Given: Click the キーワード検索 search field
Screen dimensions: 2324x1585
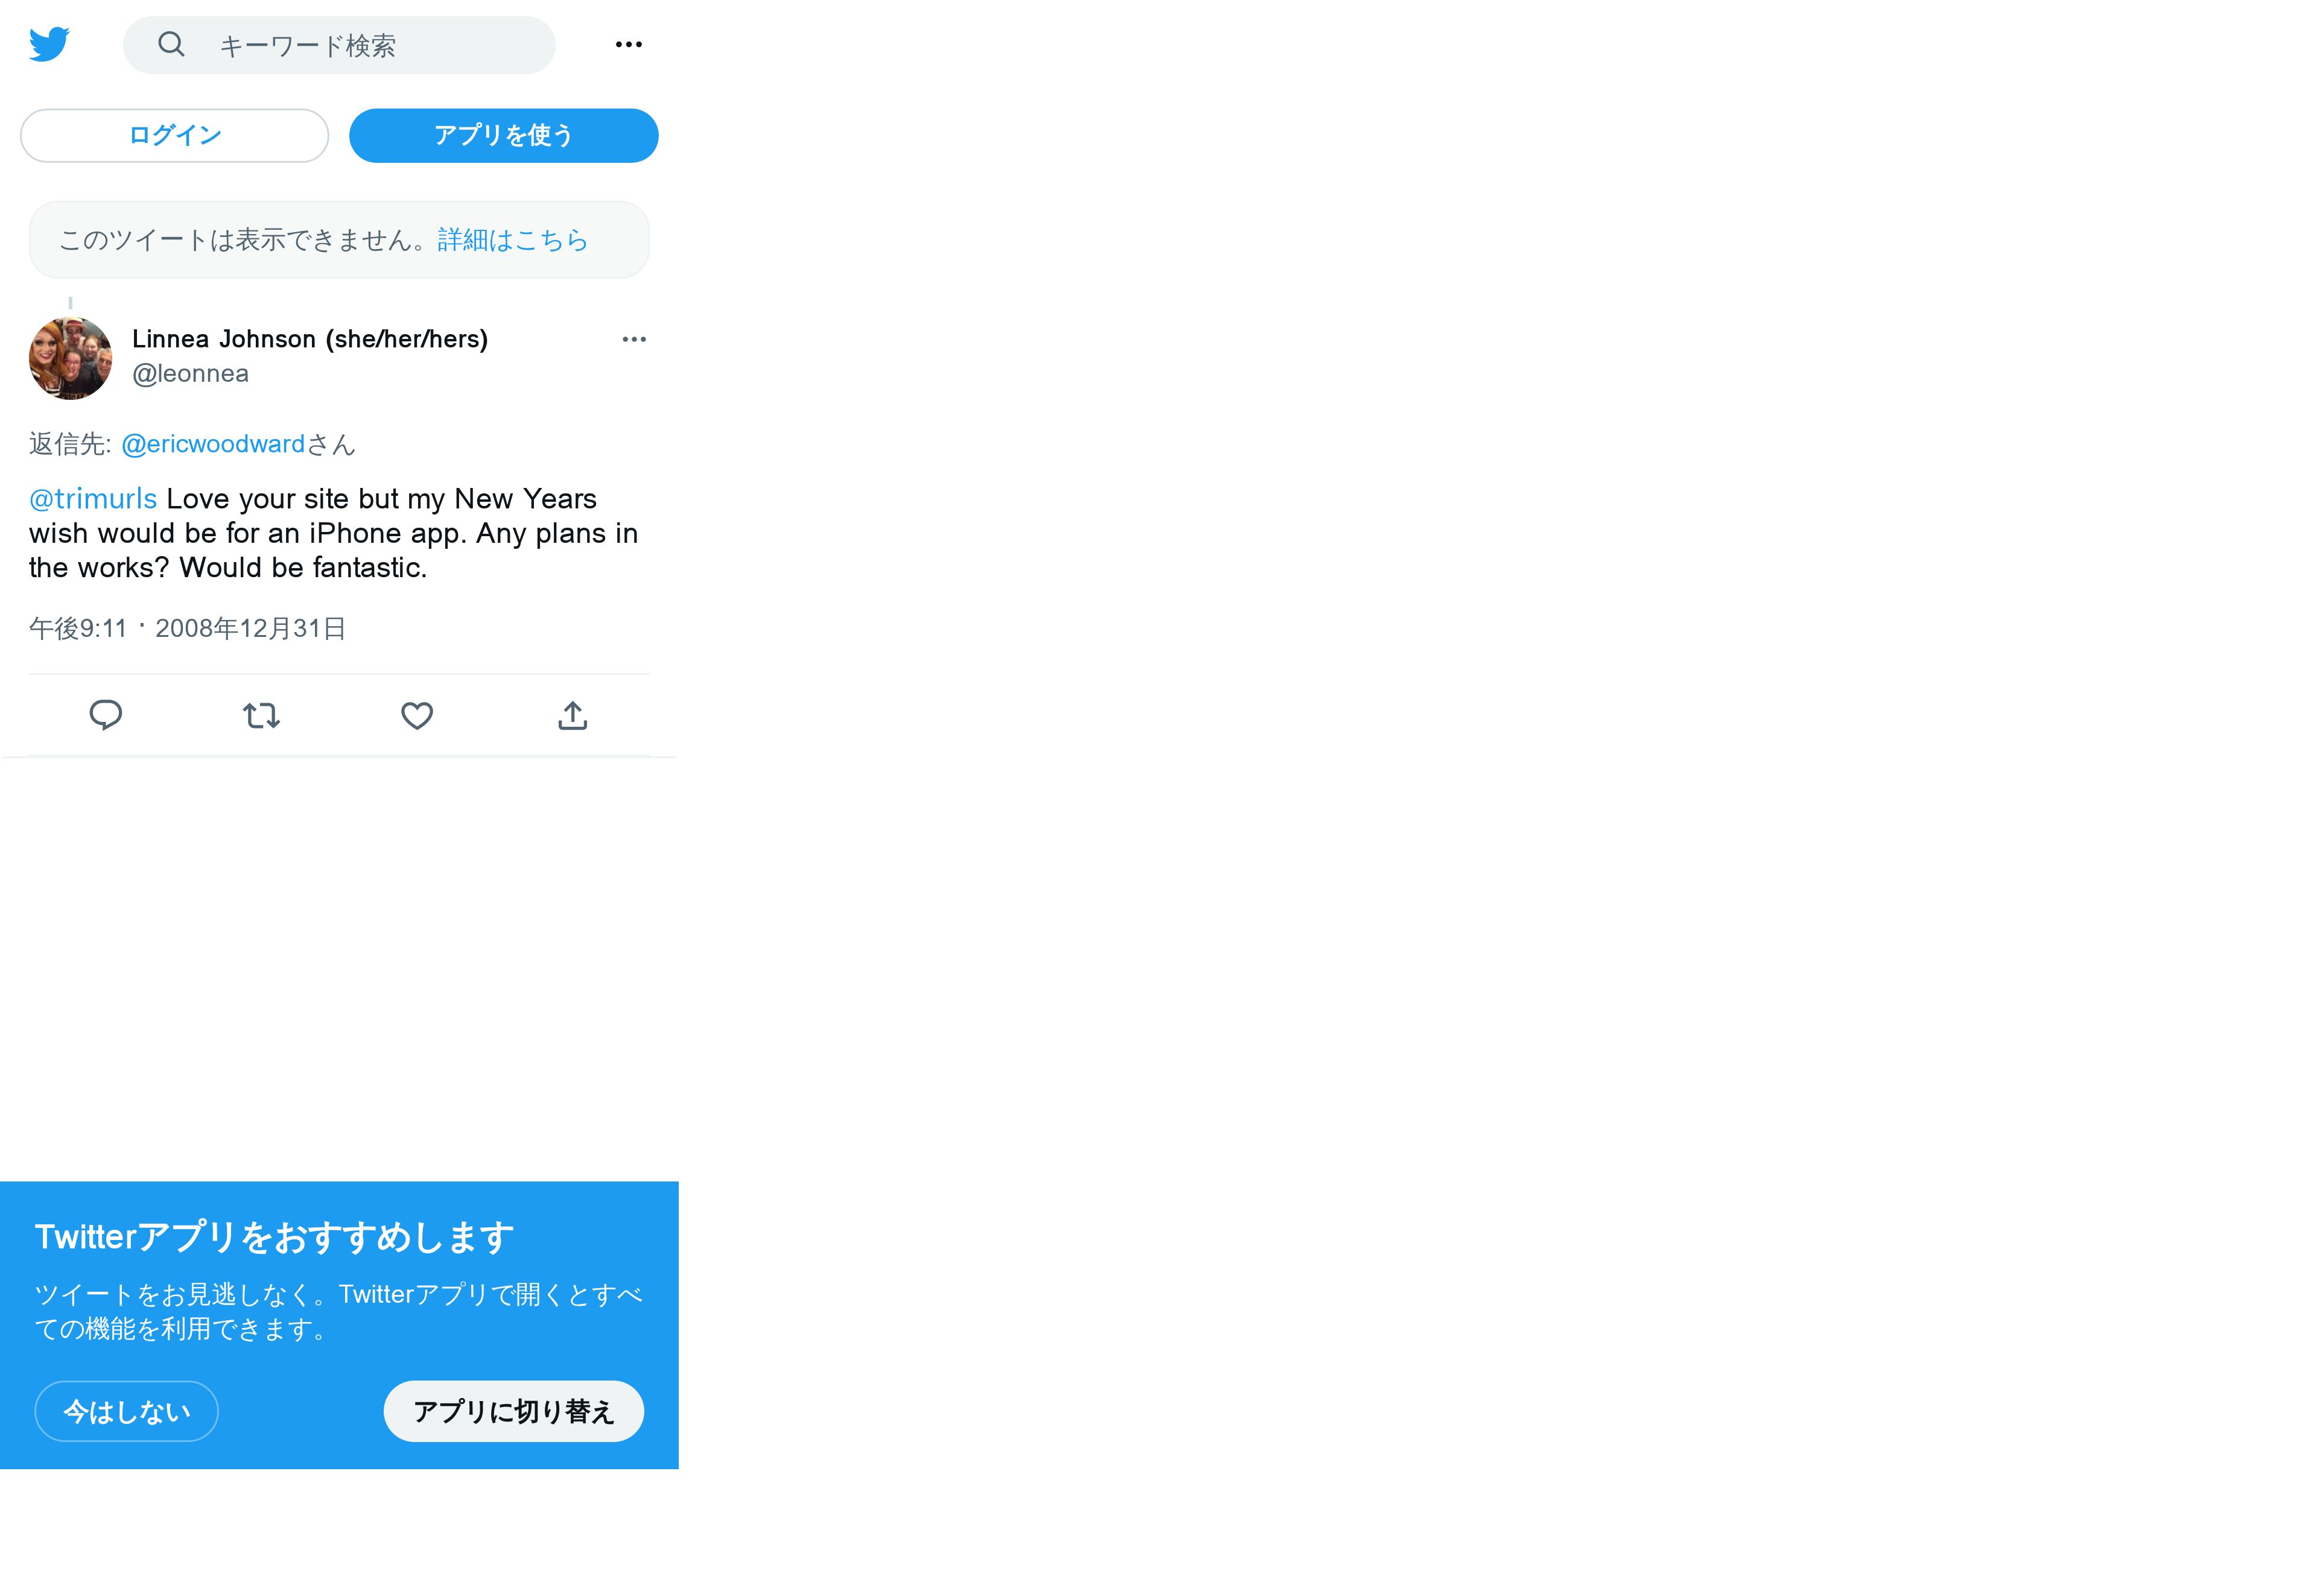Looking at the screenshot, I should (x=339, y=45).
